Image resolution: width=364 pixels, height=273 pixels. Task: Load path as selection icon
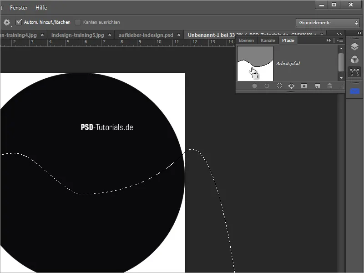tap(279, 86)
